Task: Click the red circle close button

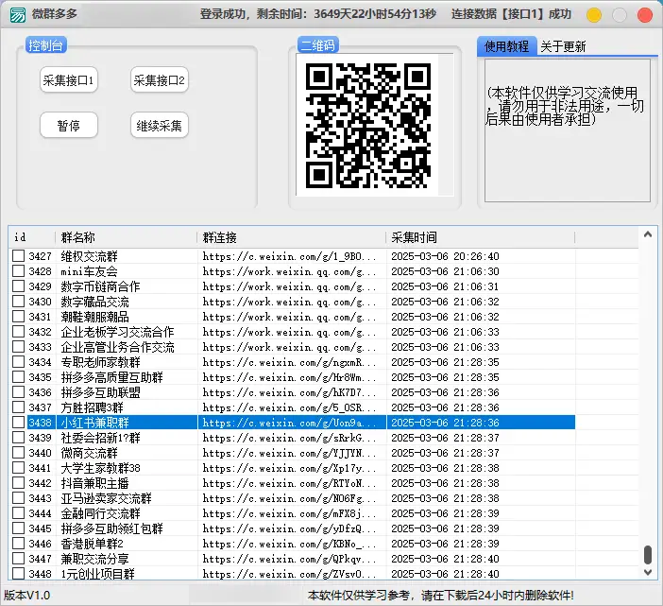Action: pyautogui.click(x=645, y=15)
